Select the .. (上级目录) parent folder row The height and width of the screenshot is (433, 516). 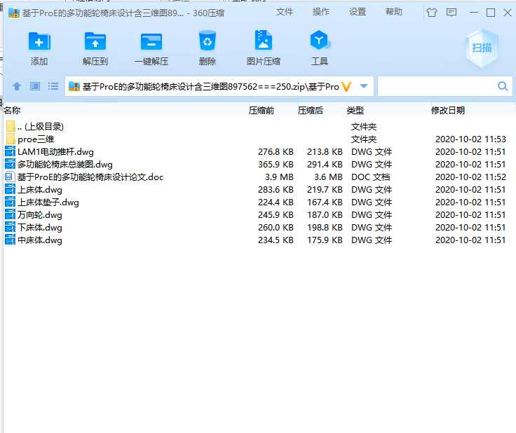tap(259, 127)
